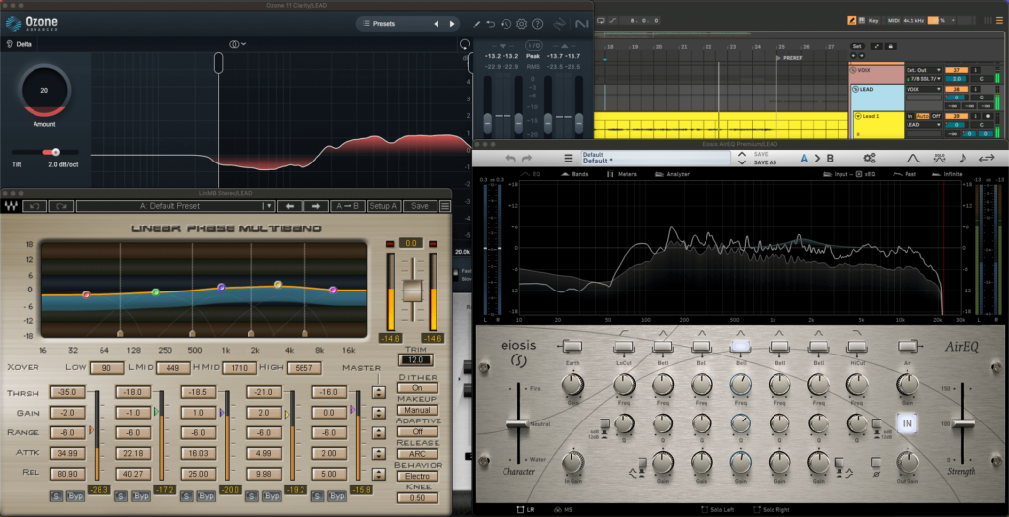Open Ozone stereo mode channel dropdown

[237, 44]
